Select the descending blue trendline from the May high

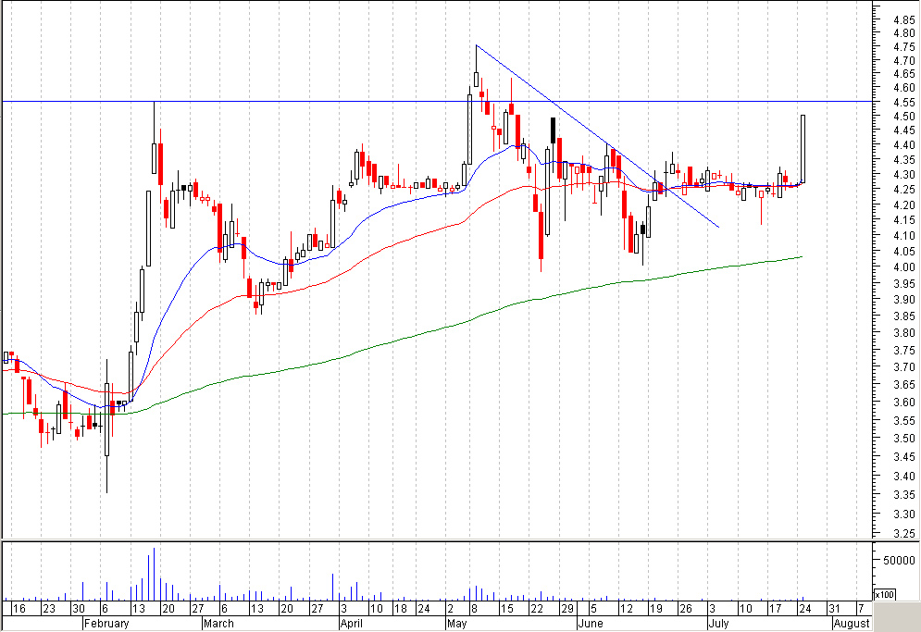597,136
